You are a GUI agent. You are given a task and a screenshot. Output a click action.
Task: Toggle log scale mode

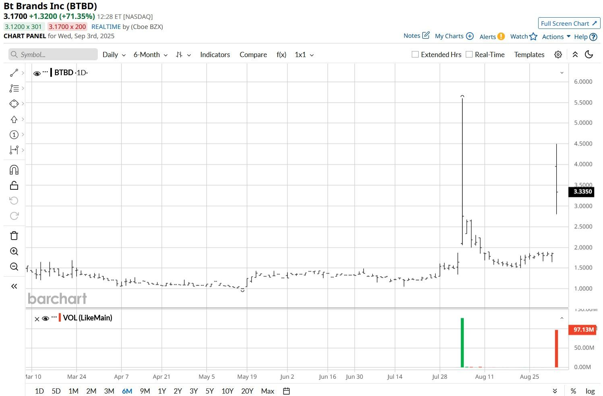(x=590, y=391)
